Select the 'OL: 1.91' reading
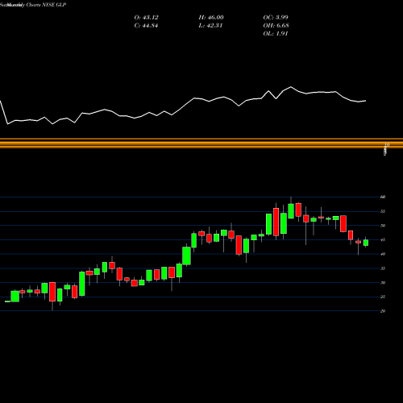 coord(276,34)
